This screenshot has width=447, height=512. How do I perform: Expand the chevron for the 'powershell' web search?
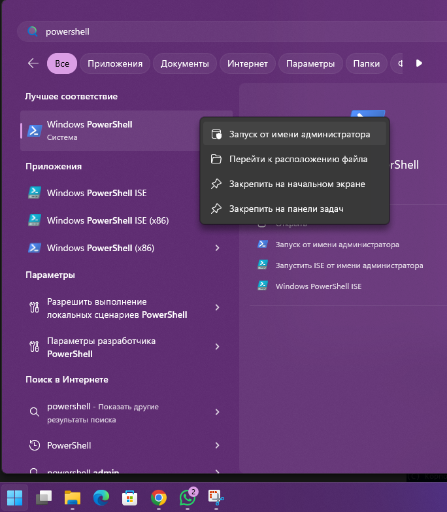[x=218, y=412]
